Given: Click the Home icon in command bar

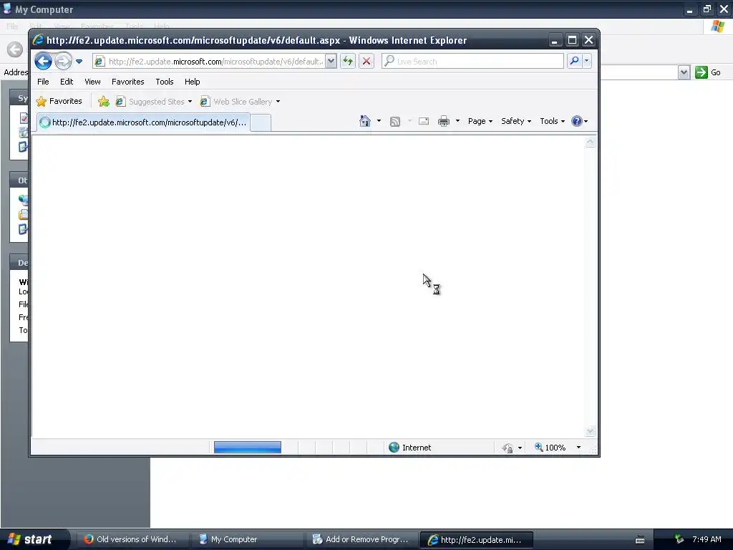Looking at the screenshot, I should tap(364, 121).
